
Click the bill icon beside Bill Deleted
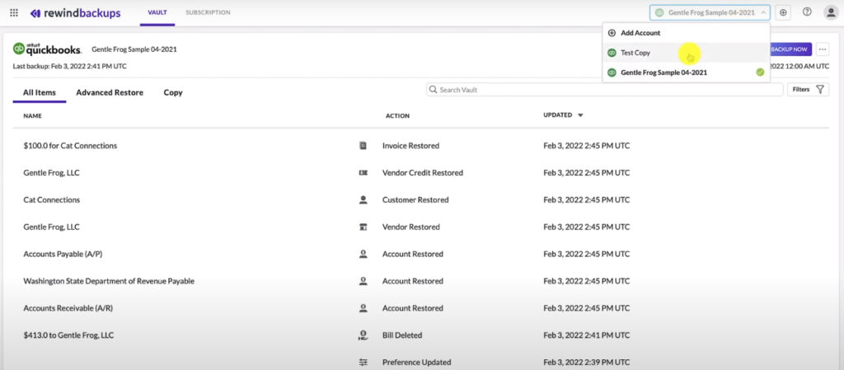pyautogui.click(x=363, y=335)
